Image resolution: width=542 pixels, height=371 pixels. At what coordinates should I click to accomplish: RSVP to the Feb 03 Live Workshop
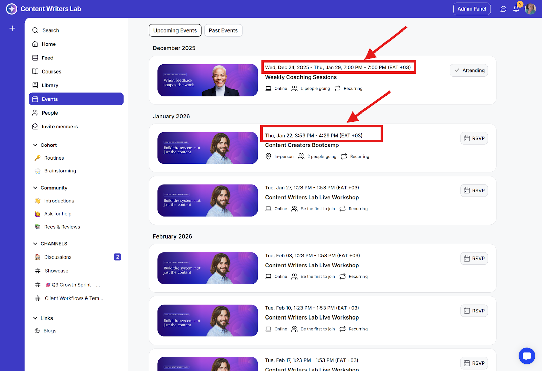pyautogui.click(x=474, y=259)
